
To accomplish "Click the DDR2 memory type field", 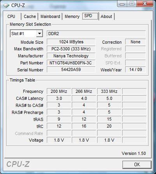I will click(96, 34).
